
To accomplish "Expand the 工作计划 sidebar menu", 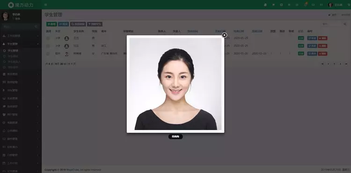I will point(21,163).
